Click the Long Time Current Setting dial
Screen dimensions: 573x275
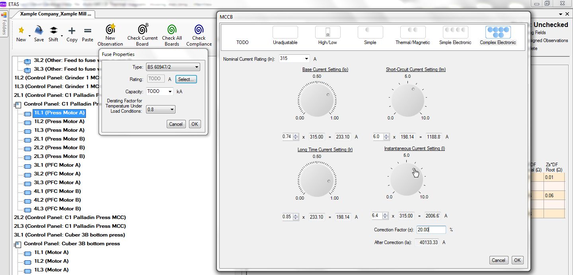pos(317,180)
